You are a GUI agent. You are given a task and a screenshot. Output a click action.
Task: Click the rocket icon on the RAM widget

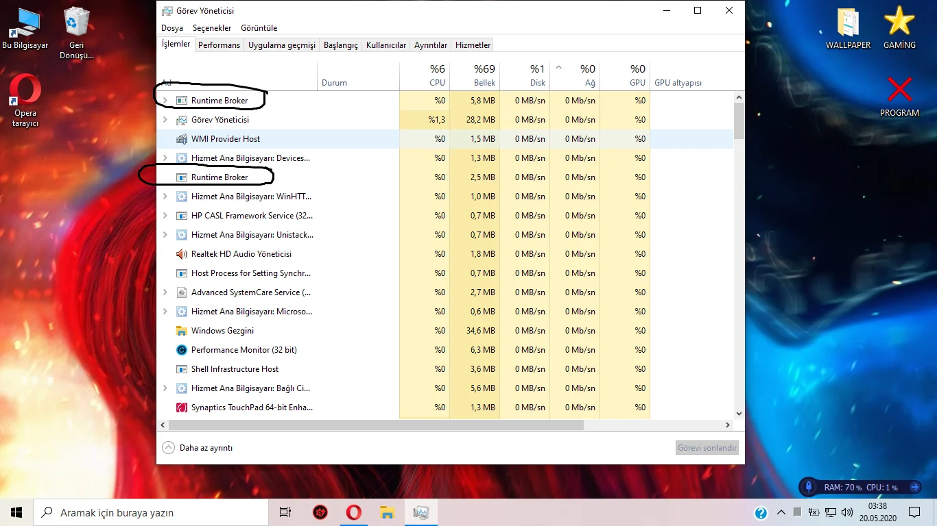pos(809,487)
